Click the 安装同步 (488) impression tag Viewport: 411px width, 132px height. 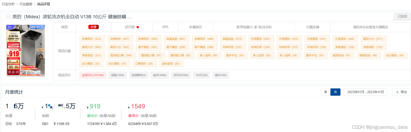tap(204, 39)
